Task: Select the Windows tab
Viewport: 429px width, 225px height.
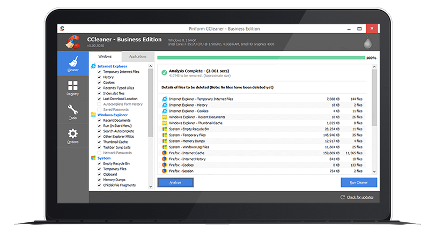Action: [x=105, y=56]
